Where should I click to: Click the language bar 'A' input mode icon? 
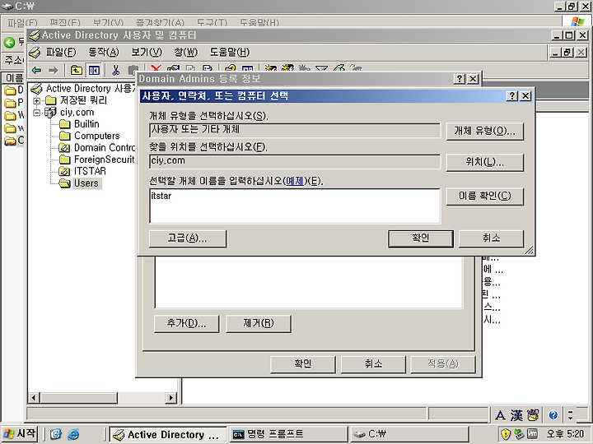(x=500, y=415)
